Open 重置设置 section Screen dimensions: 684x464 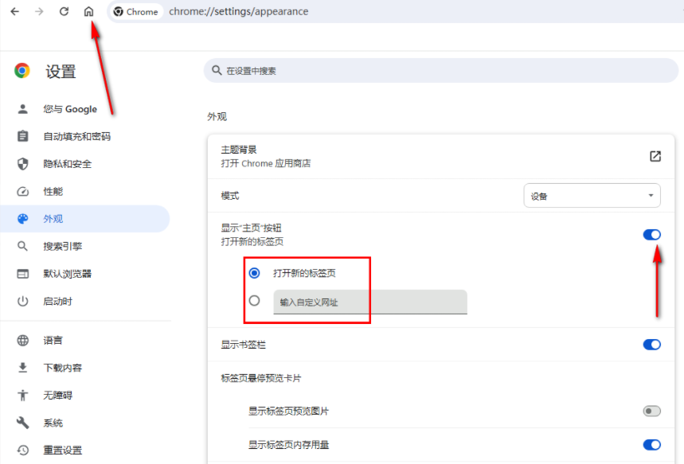point(85,450)
